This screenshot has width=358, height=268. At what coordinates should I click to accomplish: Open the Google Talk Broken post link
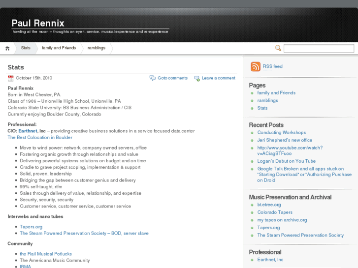[304, 175]
